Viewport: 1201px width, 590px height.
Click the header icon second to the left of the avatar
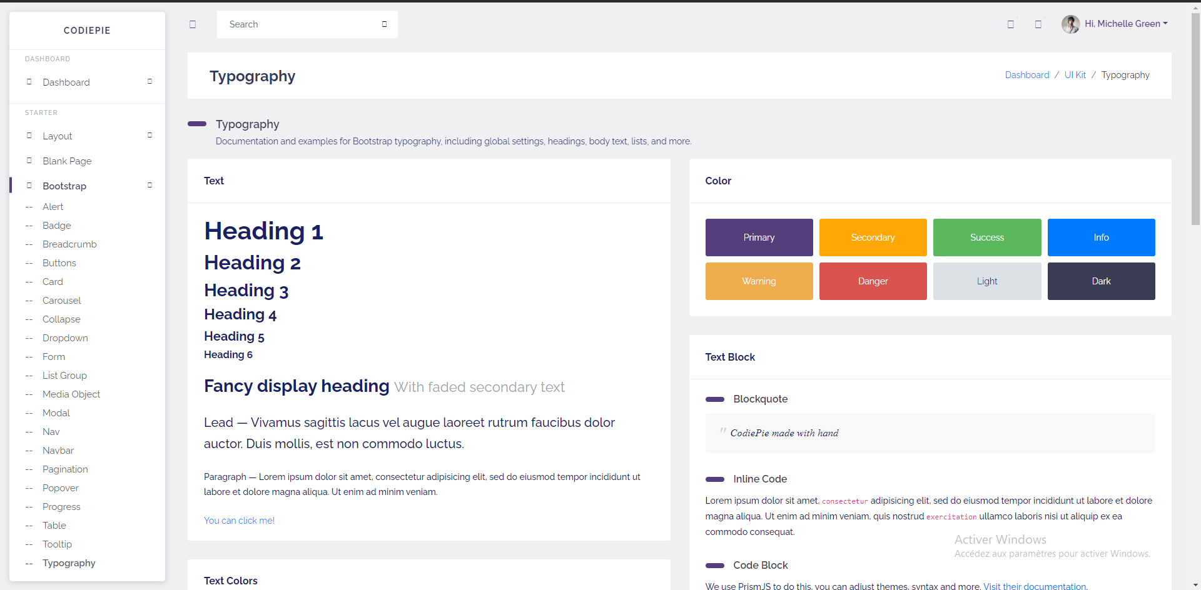click(1011, 24)
